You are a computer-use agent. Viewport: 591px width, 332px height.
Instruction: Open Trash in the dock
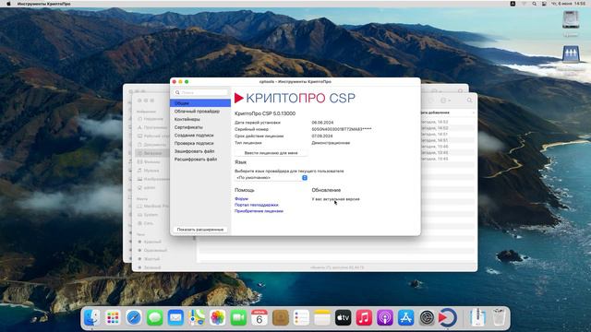499,318
